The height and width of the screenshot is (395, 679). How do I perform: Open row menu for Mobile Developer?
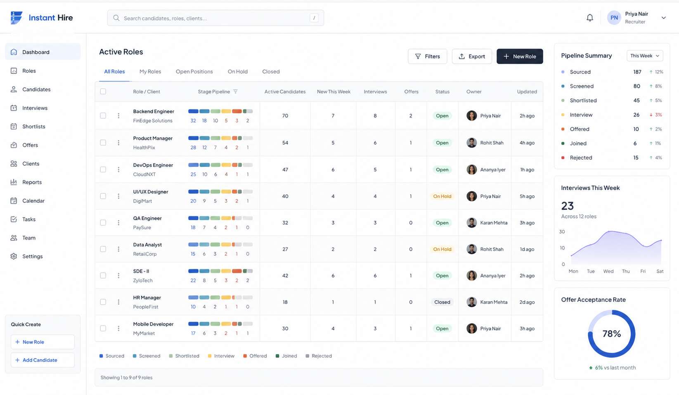pyautogui.click(x=118, y=328)
